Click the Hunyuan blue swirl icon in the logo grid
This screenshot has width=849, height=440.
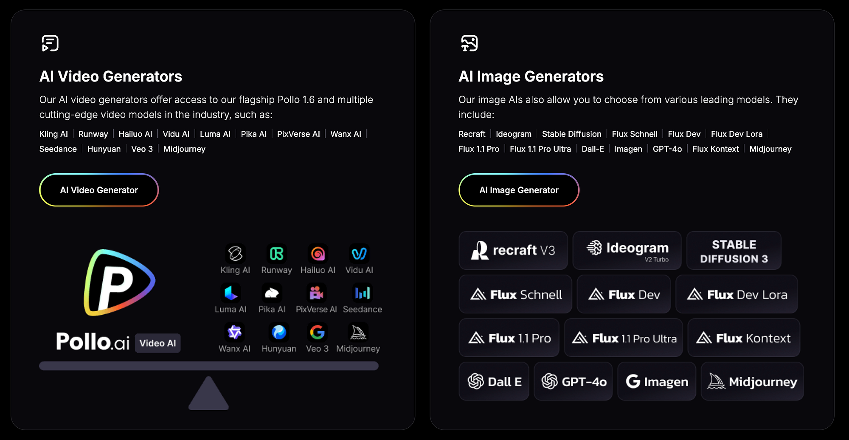tap(279, 332)
